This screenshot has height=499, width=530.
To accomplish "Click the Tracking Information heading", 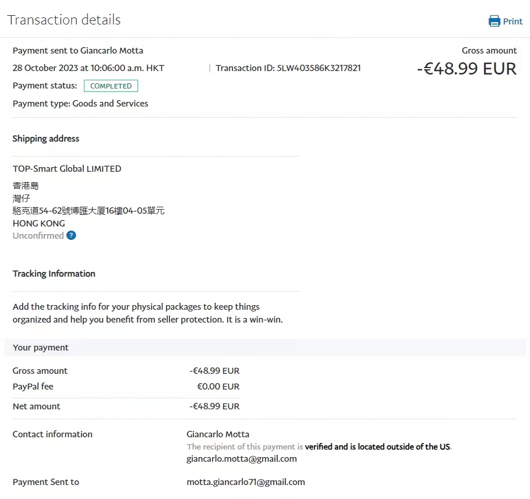I will click(54, 274).
